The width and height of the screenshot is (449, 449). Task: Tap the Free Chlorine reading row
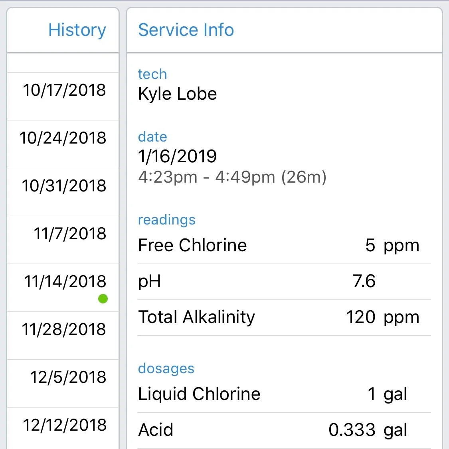pyautogui.click(x=284, y=245)
